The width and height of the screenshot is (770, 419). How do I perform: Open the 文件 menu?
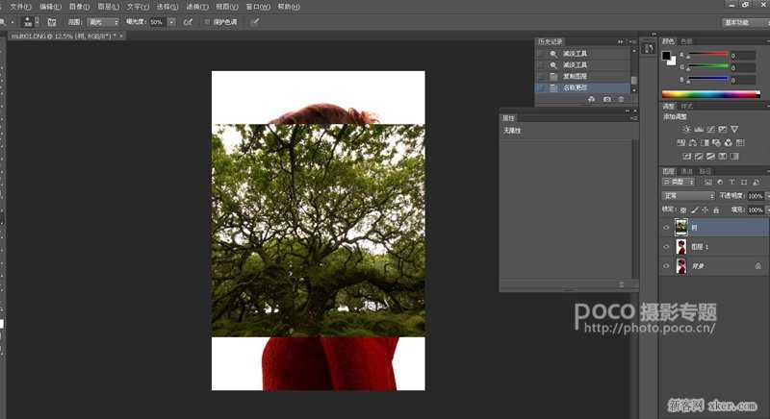coord(20,6)
